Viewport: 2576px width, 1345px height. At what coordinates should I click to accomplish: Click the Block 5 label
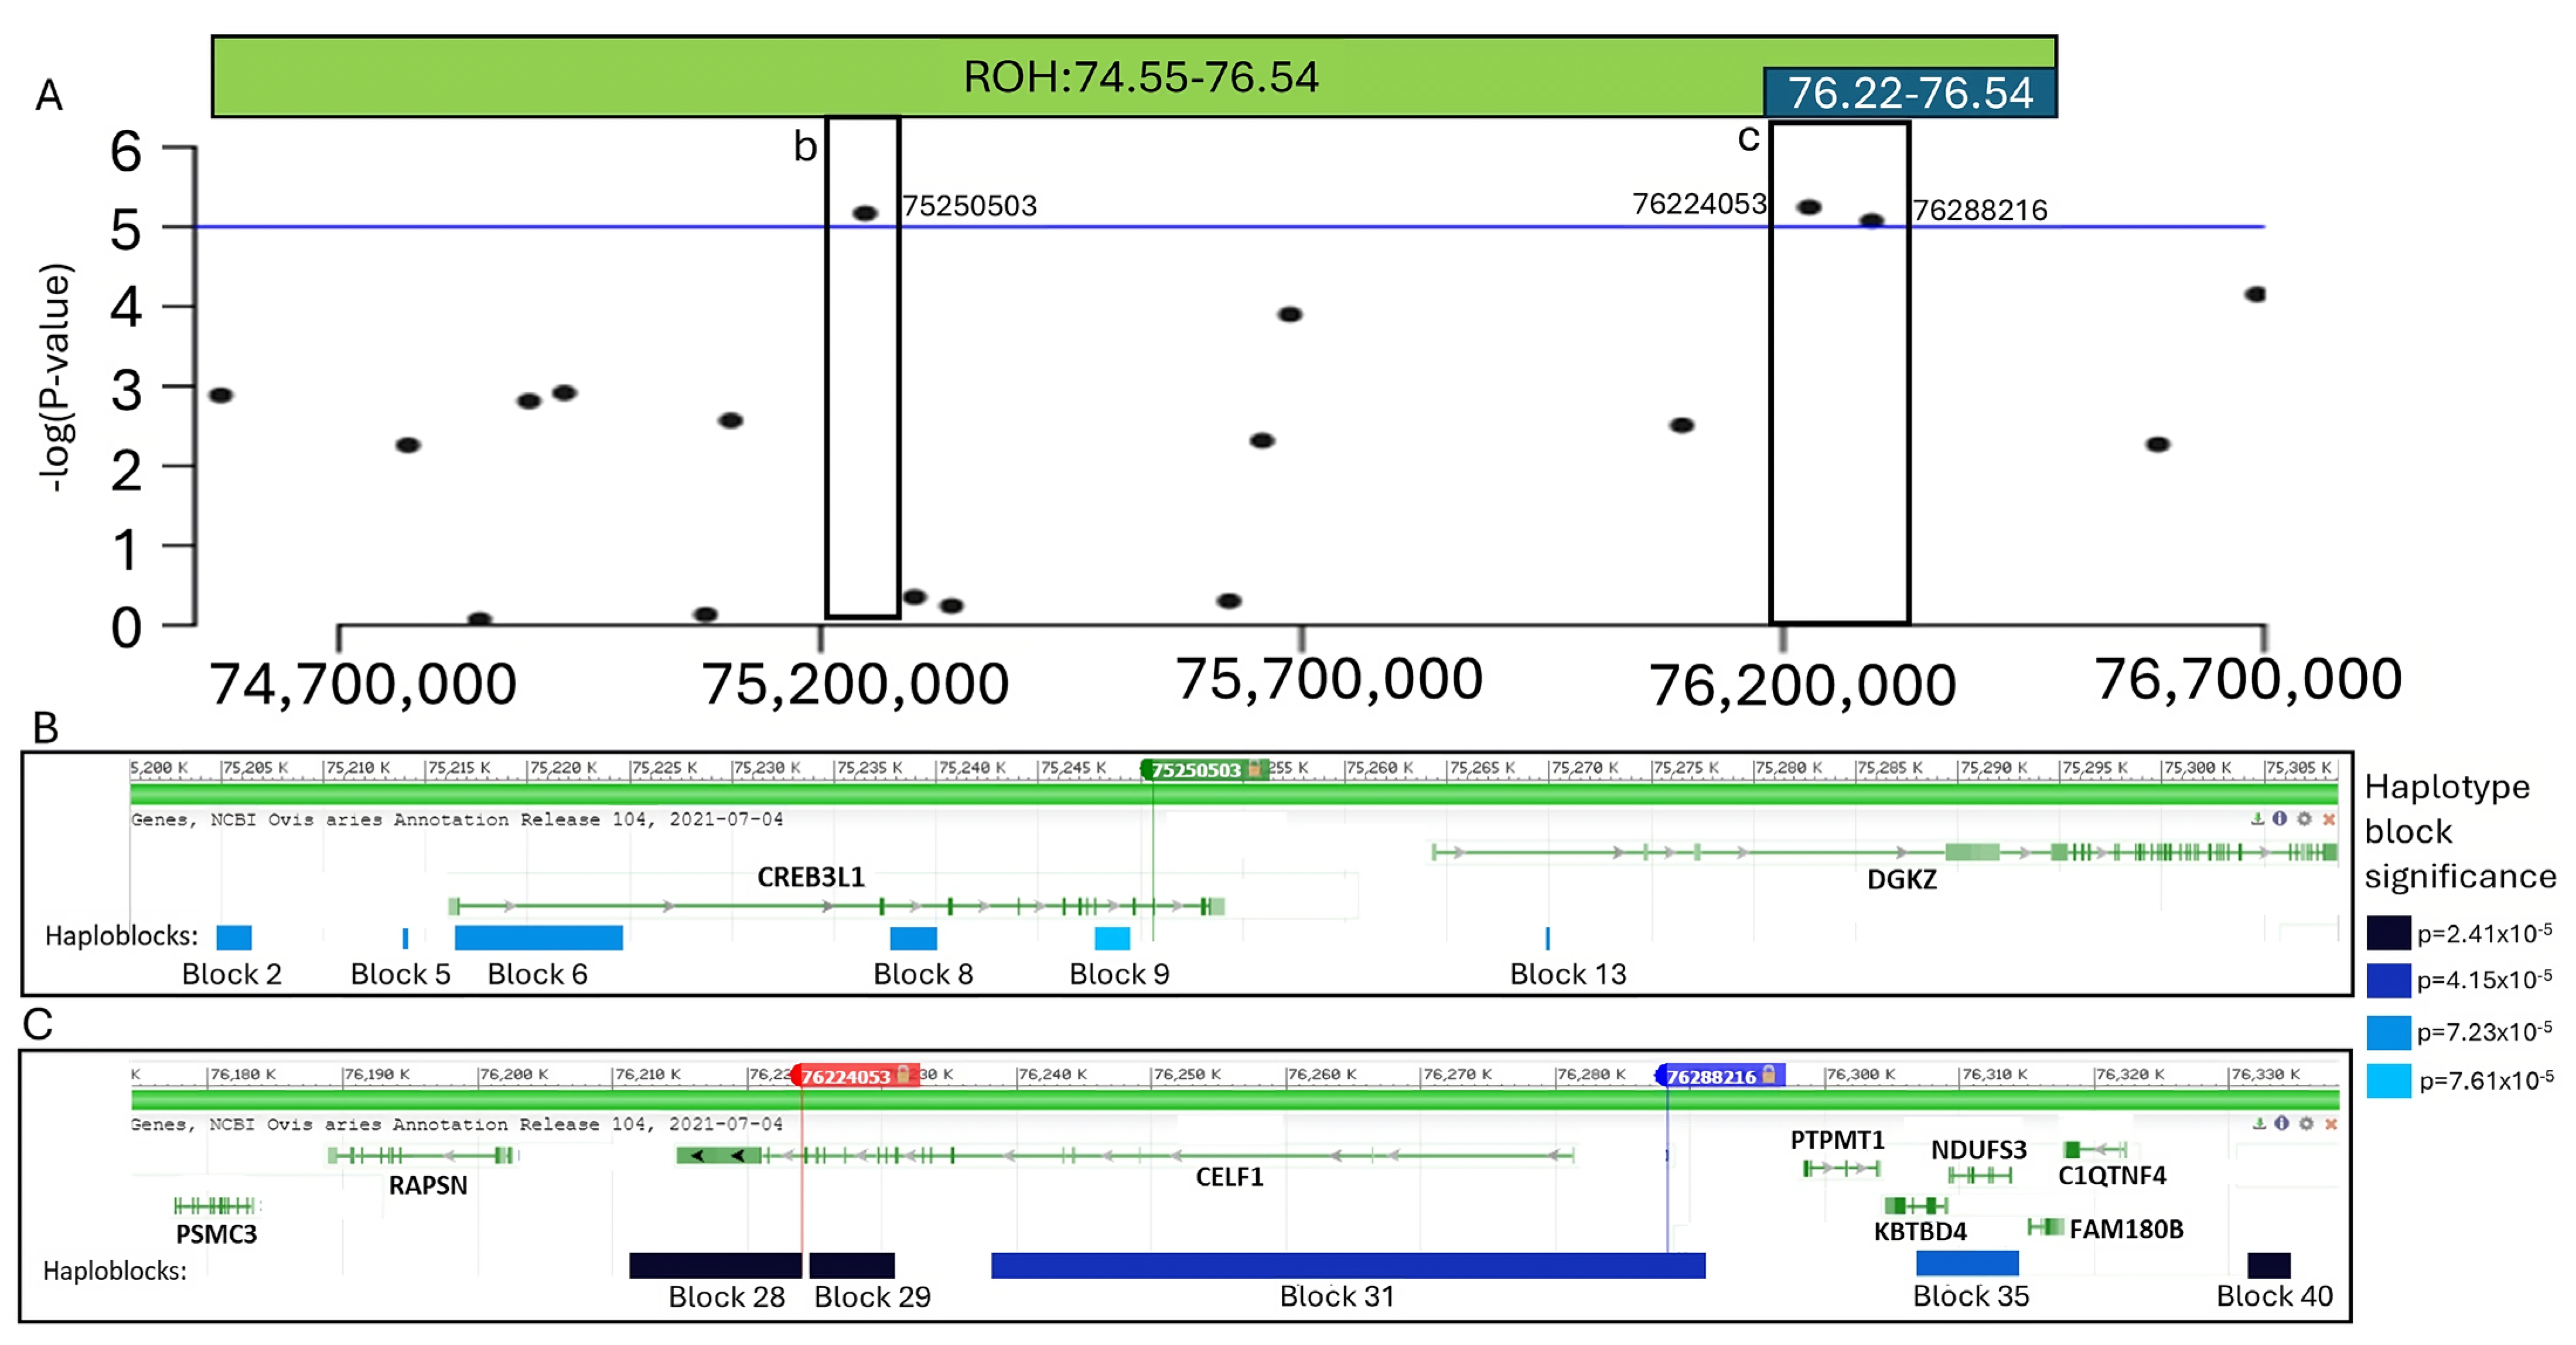[400, 974]
